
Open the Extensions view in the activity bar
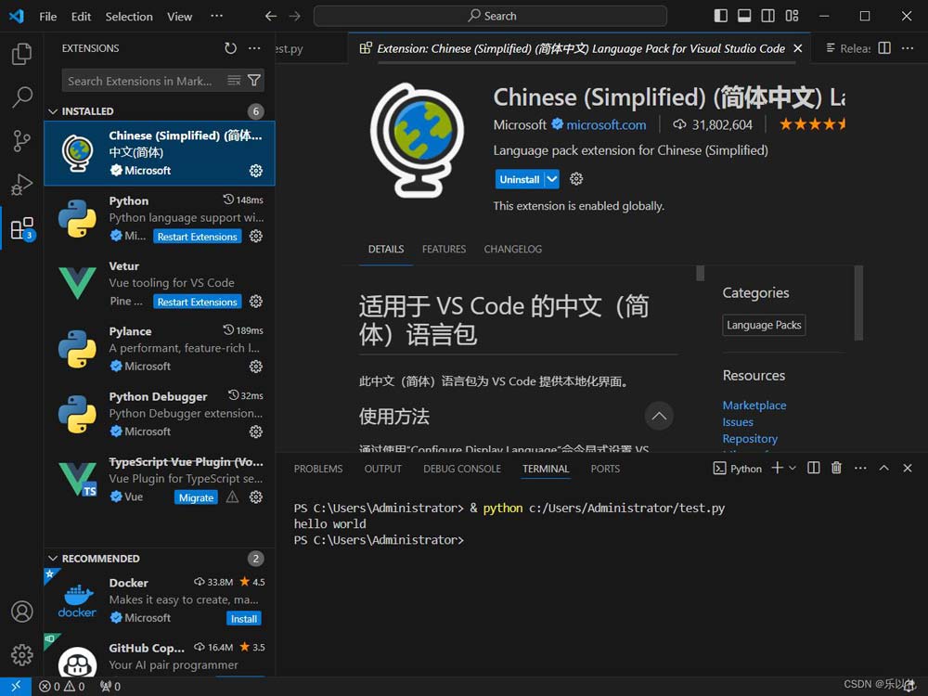point(20,229)
